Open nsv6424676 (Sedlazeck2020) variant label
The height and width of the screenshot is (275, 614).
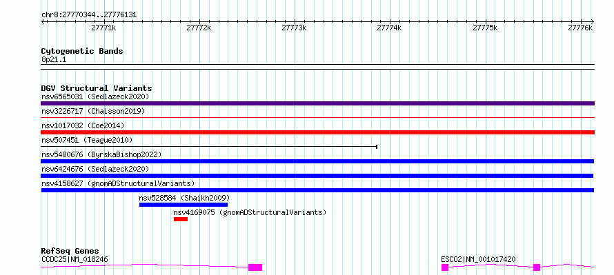pos(95,169)
